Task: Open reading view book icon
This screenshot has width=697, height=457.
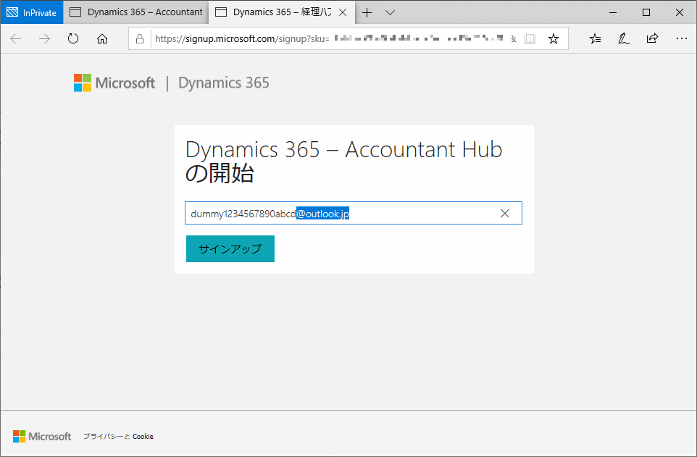Action: pyautogui.click(x=530, y=38)
